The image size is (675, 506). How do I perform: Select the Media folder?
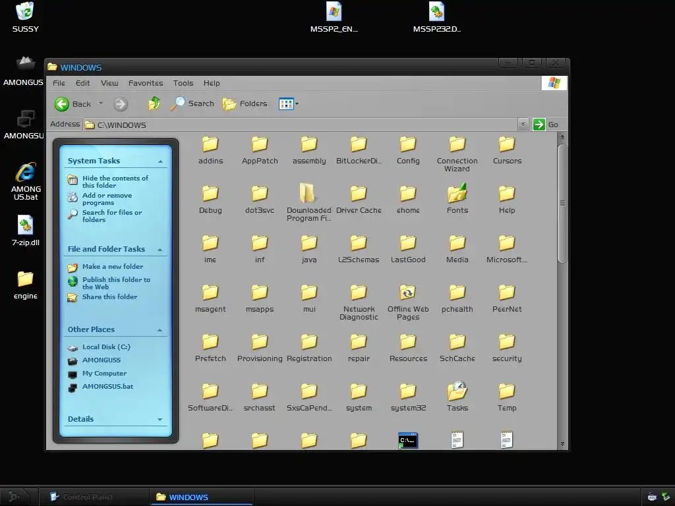click(x=457, y=248)
